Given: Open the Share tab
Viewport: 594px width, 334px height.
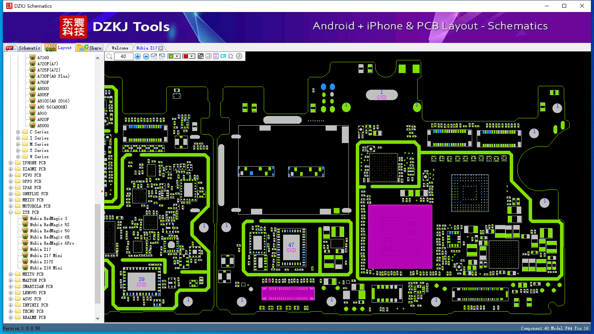Looking at the screenshot, I should click(x=89, y=48).
